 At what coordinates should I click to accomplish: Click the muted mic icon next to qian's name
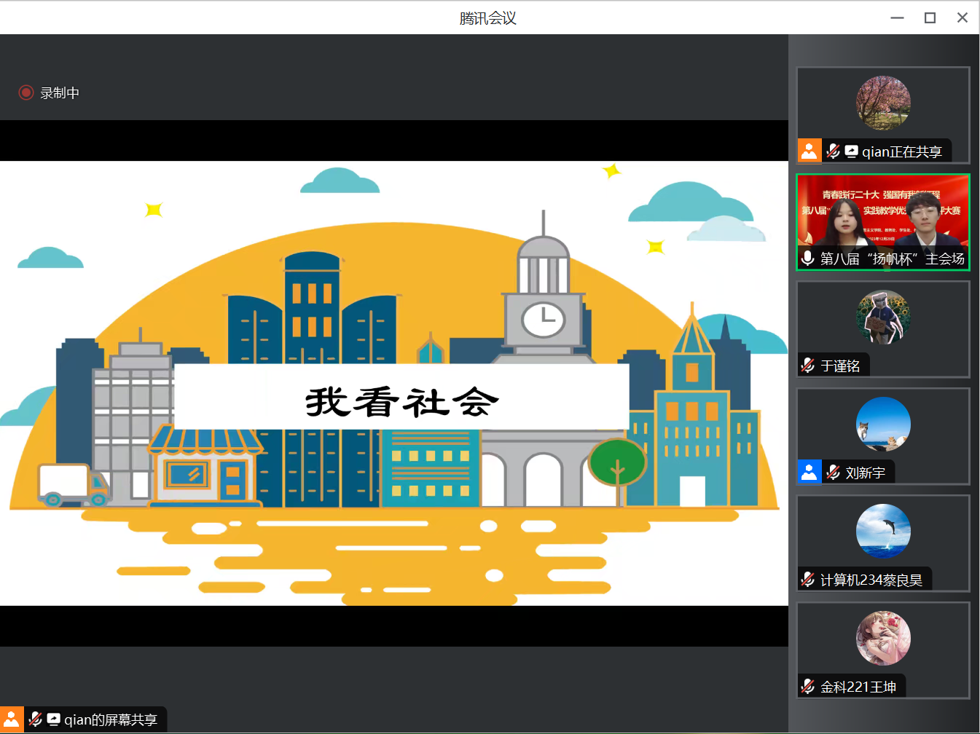[x=834, y=151]
